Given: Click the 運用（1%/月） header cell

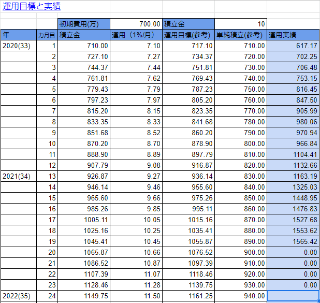Looking at the screenshot, I should 136,35.
